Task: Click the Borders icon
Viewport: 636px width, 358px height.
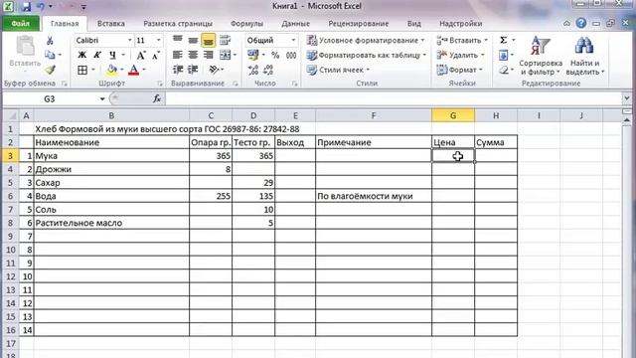Action: pyautogui.click(x=82, y=70)
